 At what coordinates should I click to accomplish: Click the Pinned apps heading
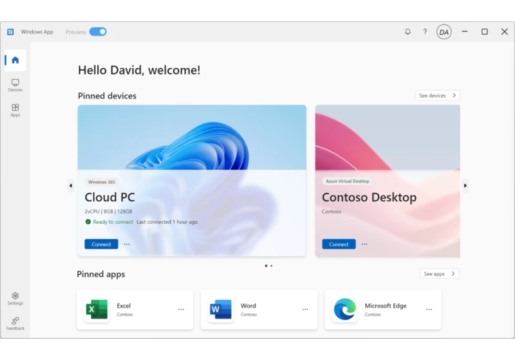(101, 274)
